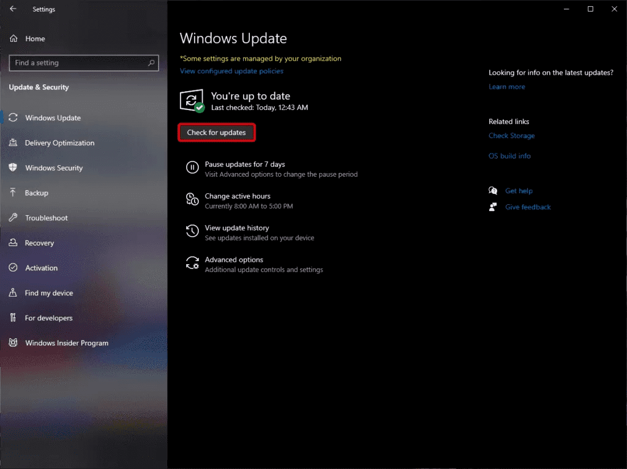Select Windows Update in sidebar
Viewport: 627px width, 469px height.
(53, 118)
